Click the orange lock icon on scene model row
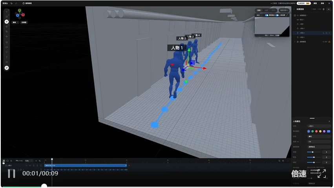Image resolution: width=334 pixels, height=188 pixels. point(329,42)
